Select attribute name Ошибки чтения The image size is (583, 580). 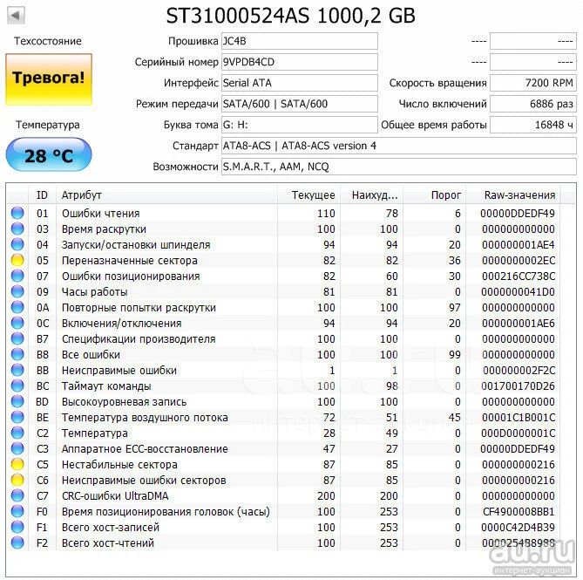tap(101, 213)
